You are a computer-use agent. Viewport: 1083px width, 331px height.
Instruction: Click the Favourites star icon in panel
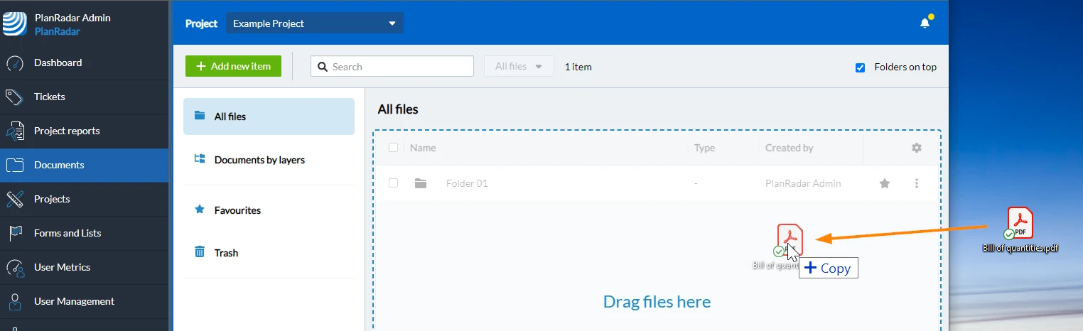tap(200, 210)
